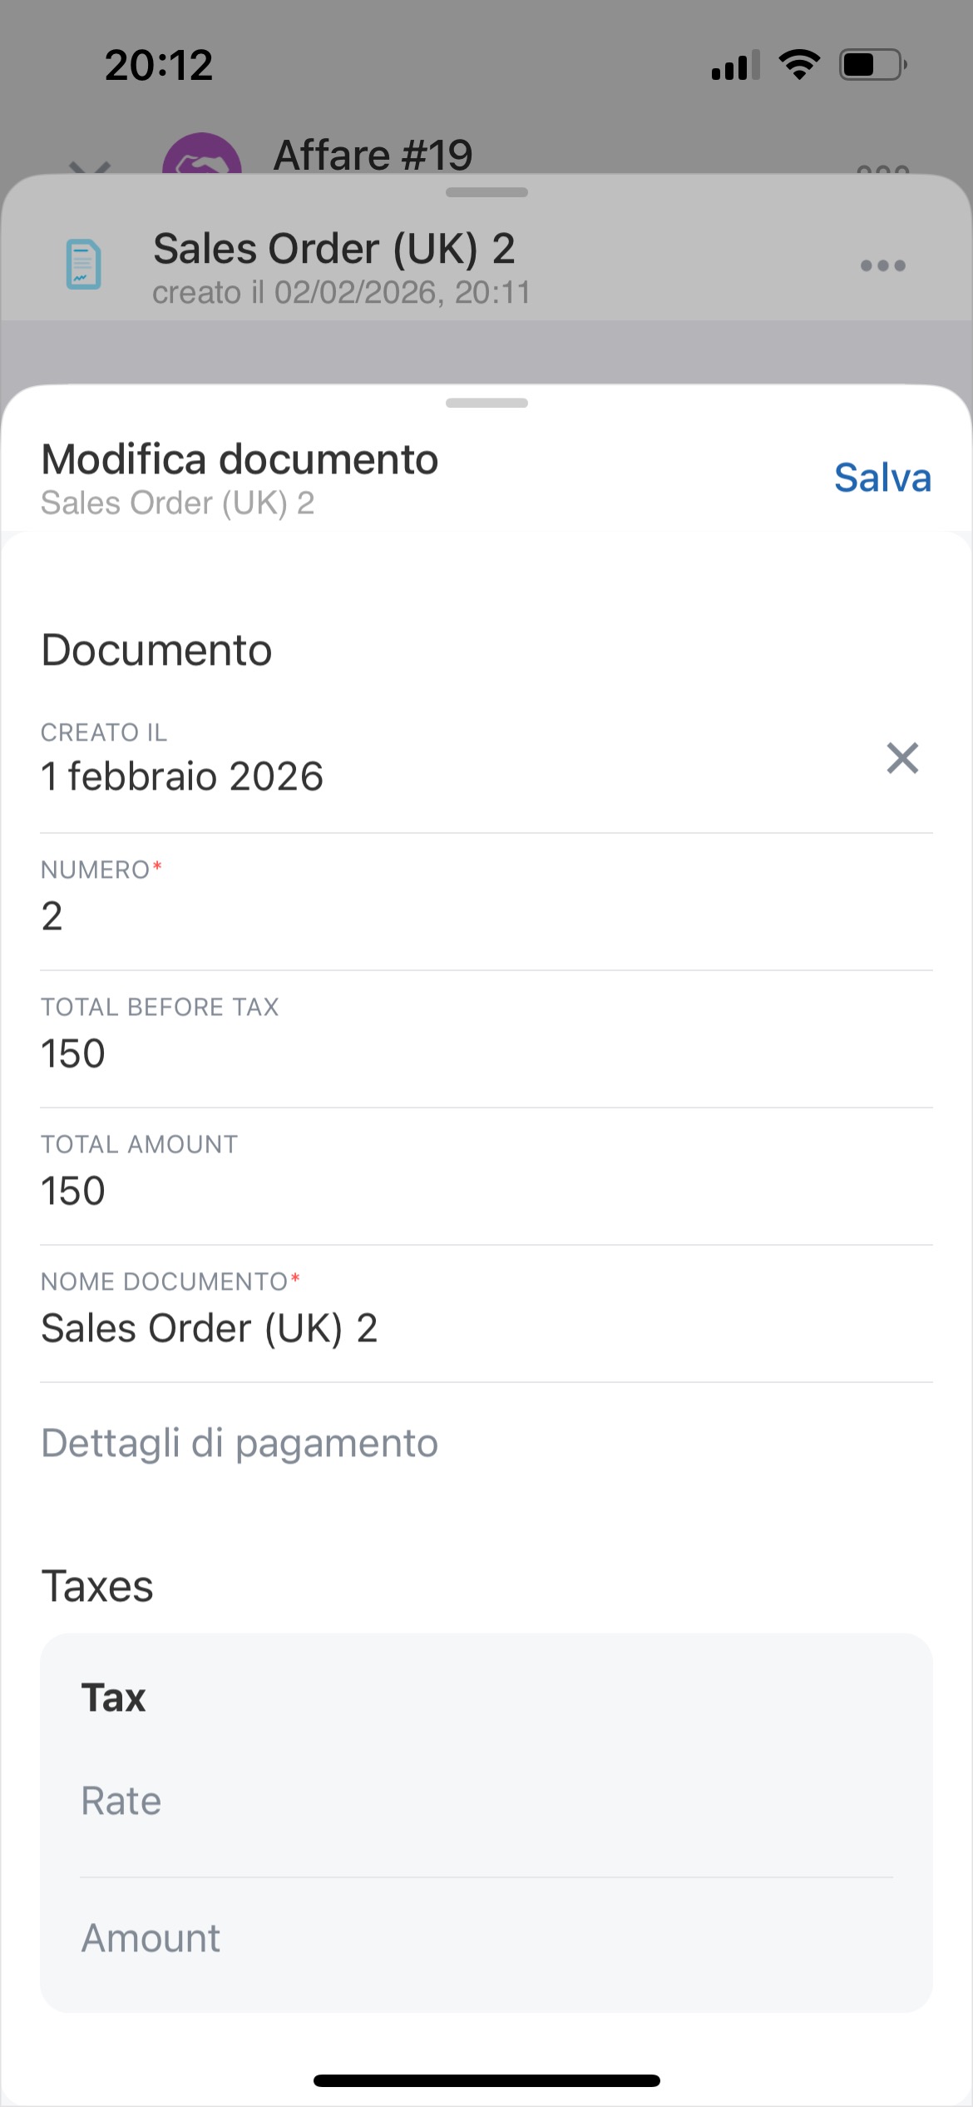Image resolution: width=973 pixels, height=2107 pixels.
Task: Clear the Creato il date field
Action: point(901,759)
